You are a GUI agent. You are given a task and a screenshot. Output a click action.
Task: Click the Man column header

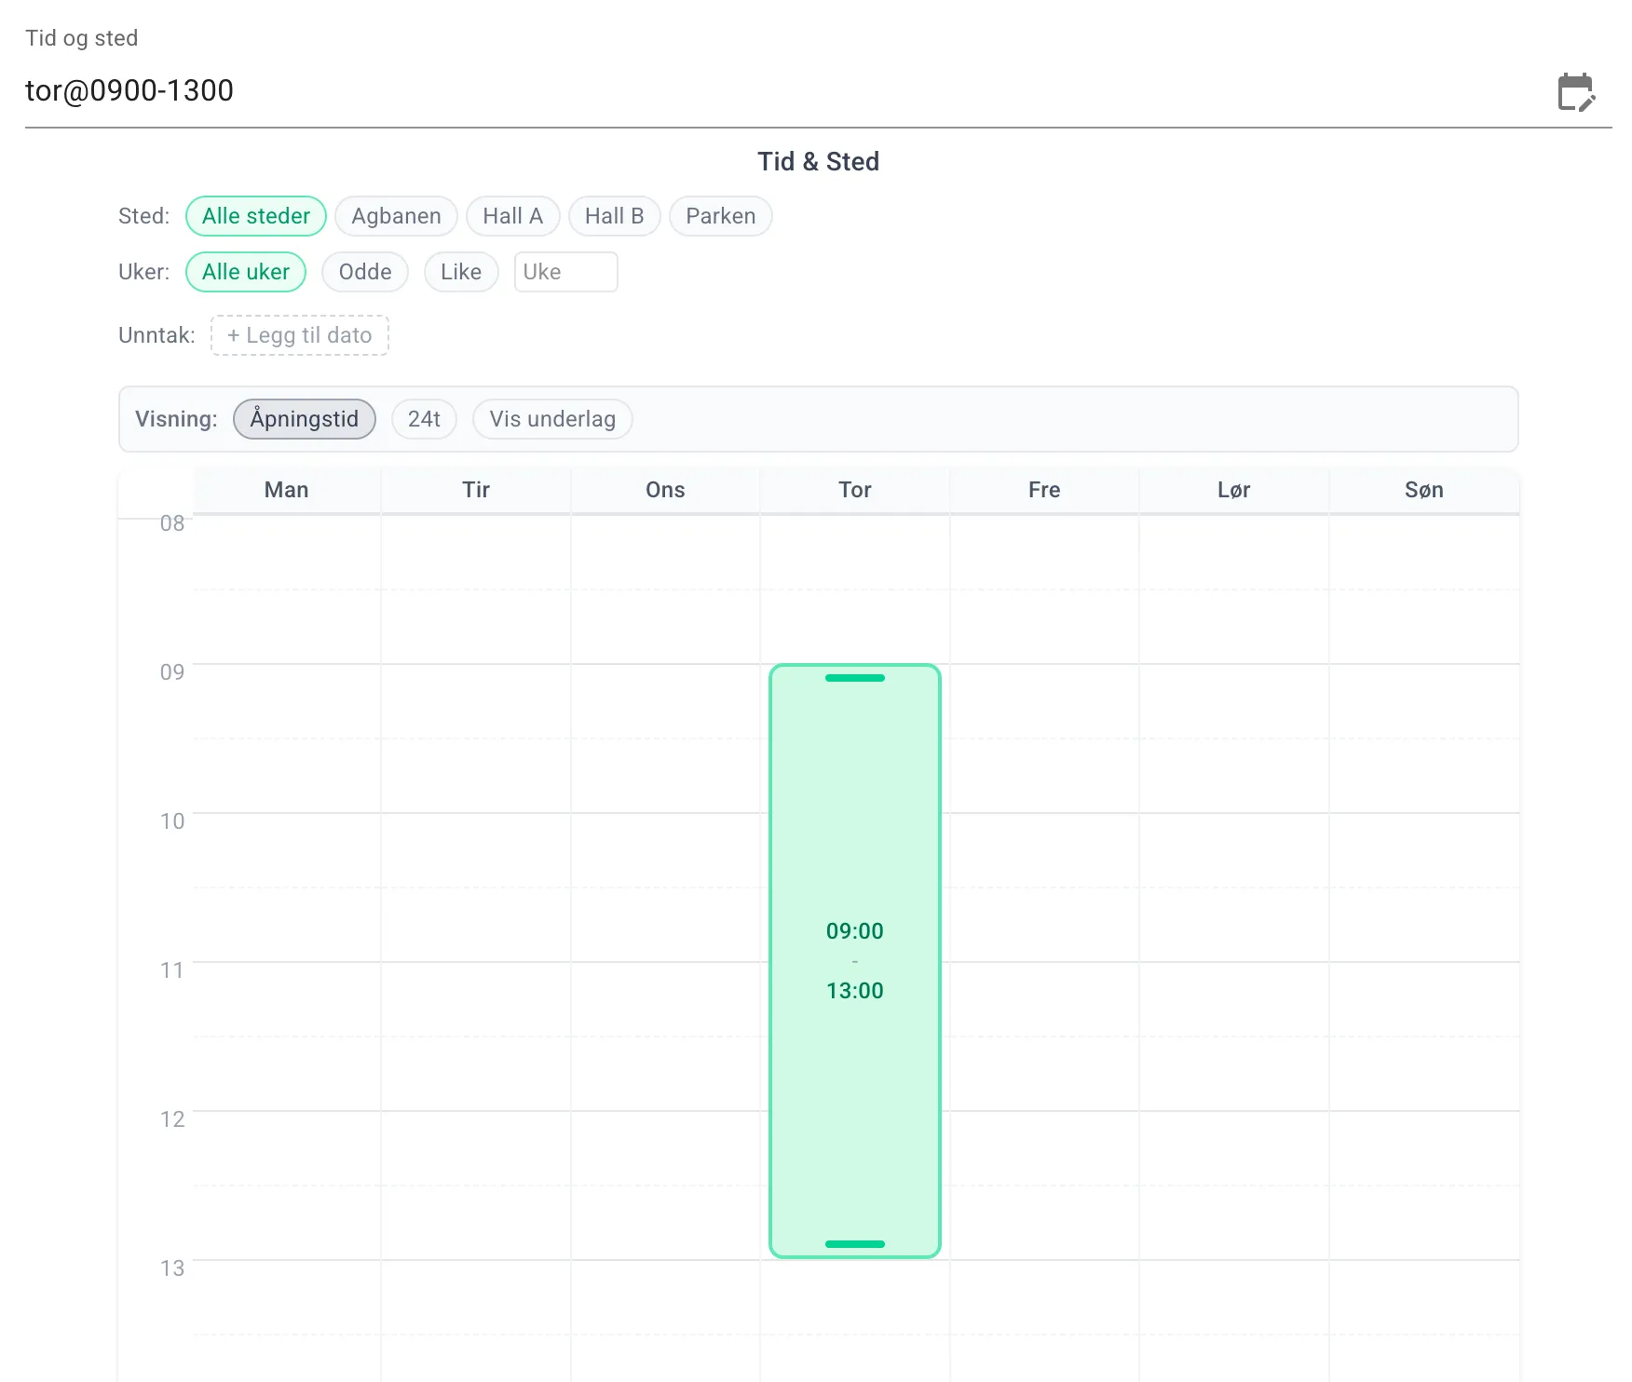286,490
